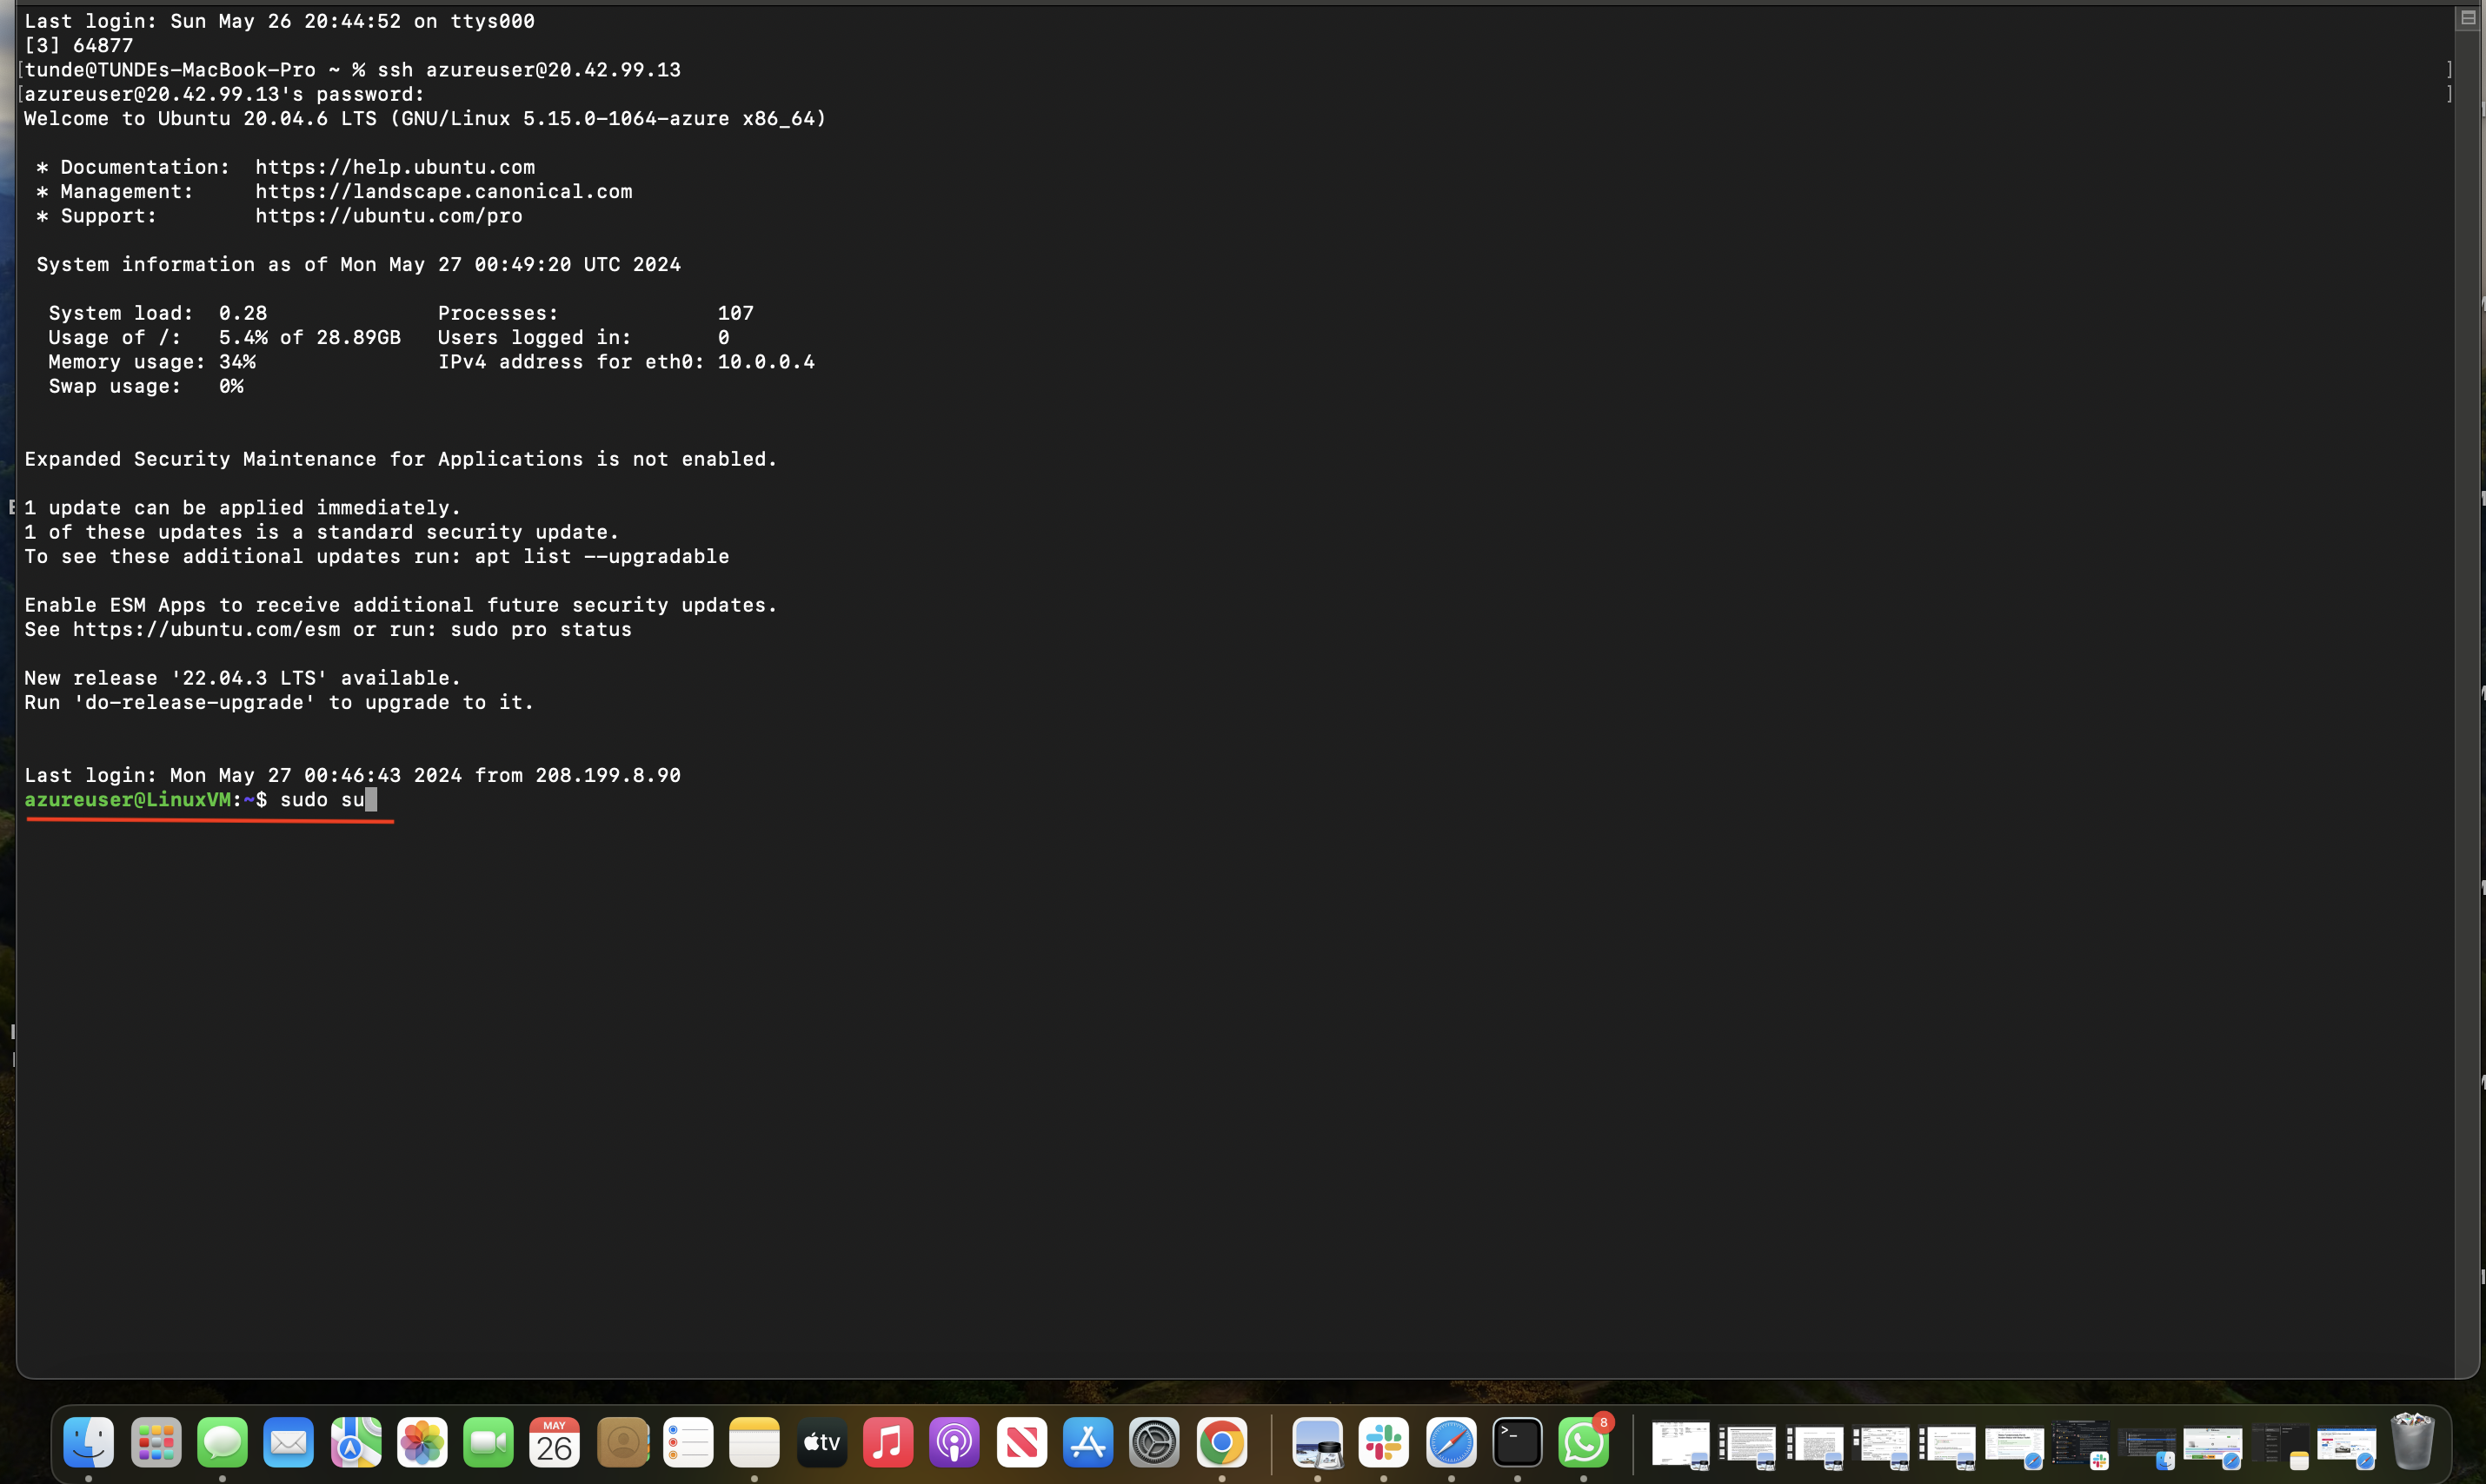Start a FaceTime call
Image resolution: width=2486 pixels, height=1484 pixels.
coord(489,1443)
